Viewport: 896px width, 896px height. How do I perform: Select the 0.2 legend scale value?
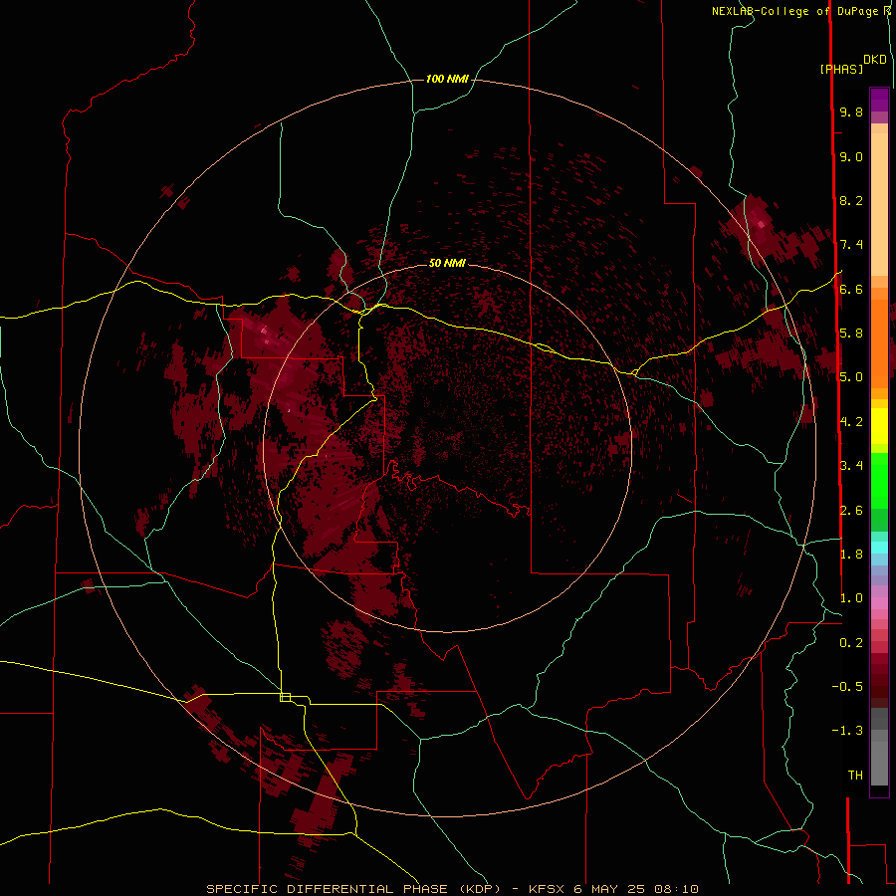tap(851, 643)
